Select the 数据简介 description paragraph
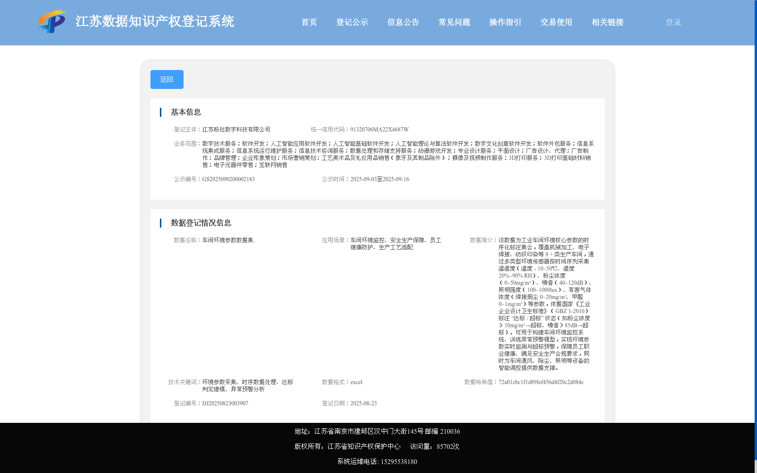The height and width of the screenshot is (473, 757). [x=546, y=304]
